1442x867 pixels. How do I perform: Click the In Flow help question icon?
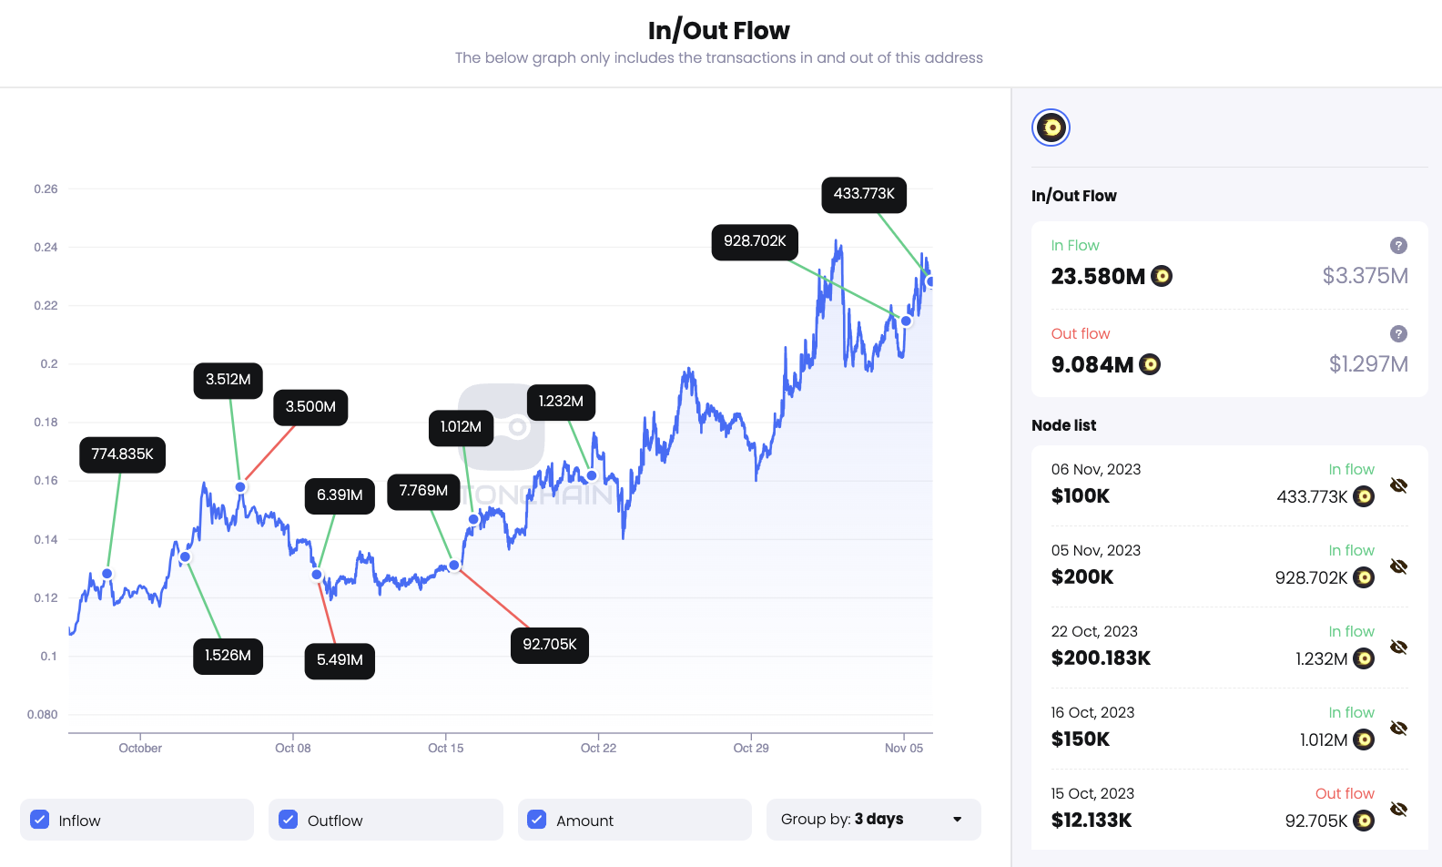coord(1398,246)
